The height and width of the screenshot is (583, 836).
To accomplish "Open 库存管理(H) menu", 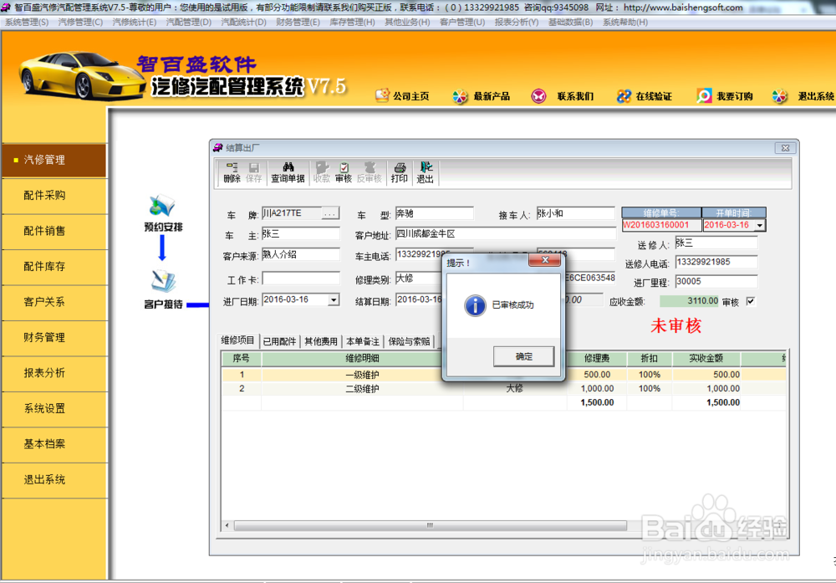I will tap(353, 22).
